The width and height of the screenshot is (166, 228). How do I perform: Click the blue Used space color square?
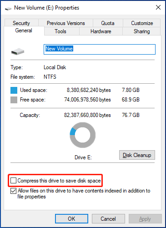(x=14, y=90)
